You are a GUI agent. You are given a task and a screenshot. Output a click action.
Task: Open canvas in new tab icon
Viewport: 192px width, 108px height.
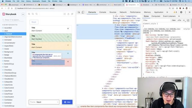click(x=68, y=14)
